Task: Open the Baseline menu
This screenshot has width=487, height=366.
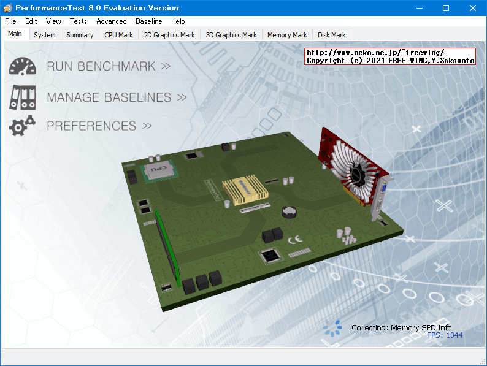Action: (x=149, y=21)
